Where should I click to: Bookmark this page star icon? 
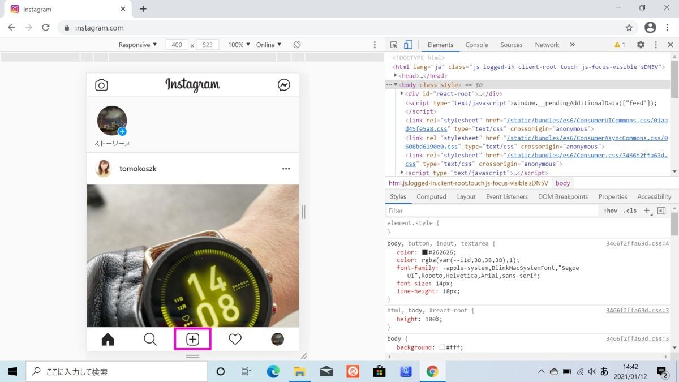(x=629, y=27)
